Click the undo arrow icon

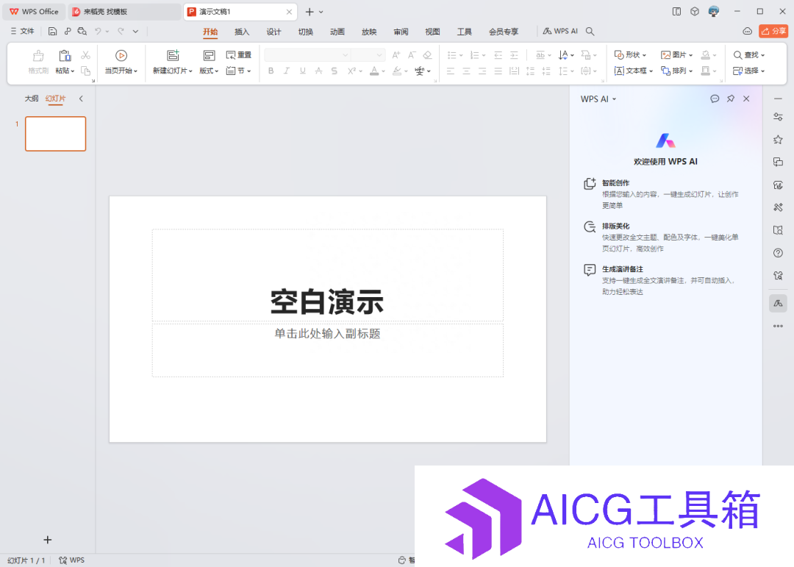coord(99,32)
